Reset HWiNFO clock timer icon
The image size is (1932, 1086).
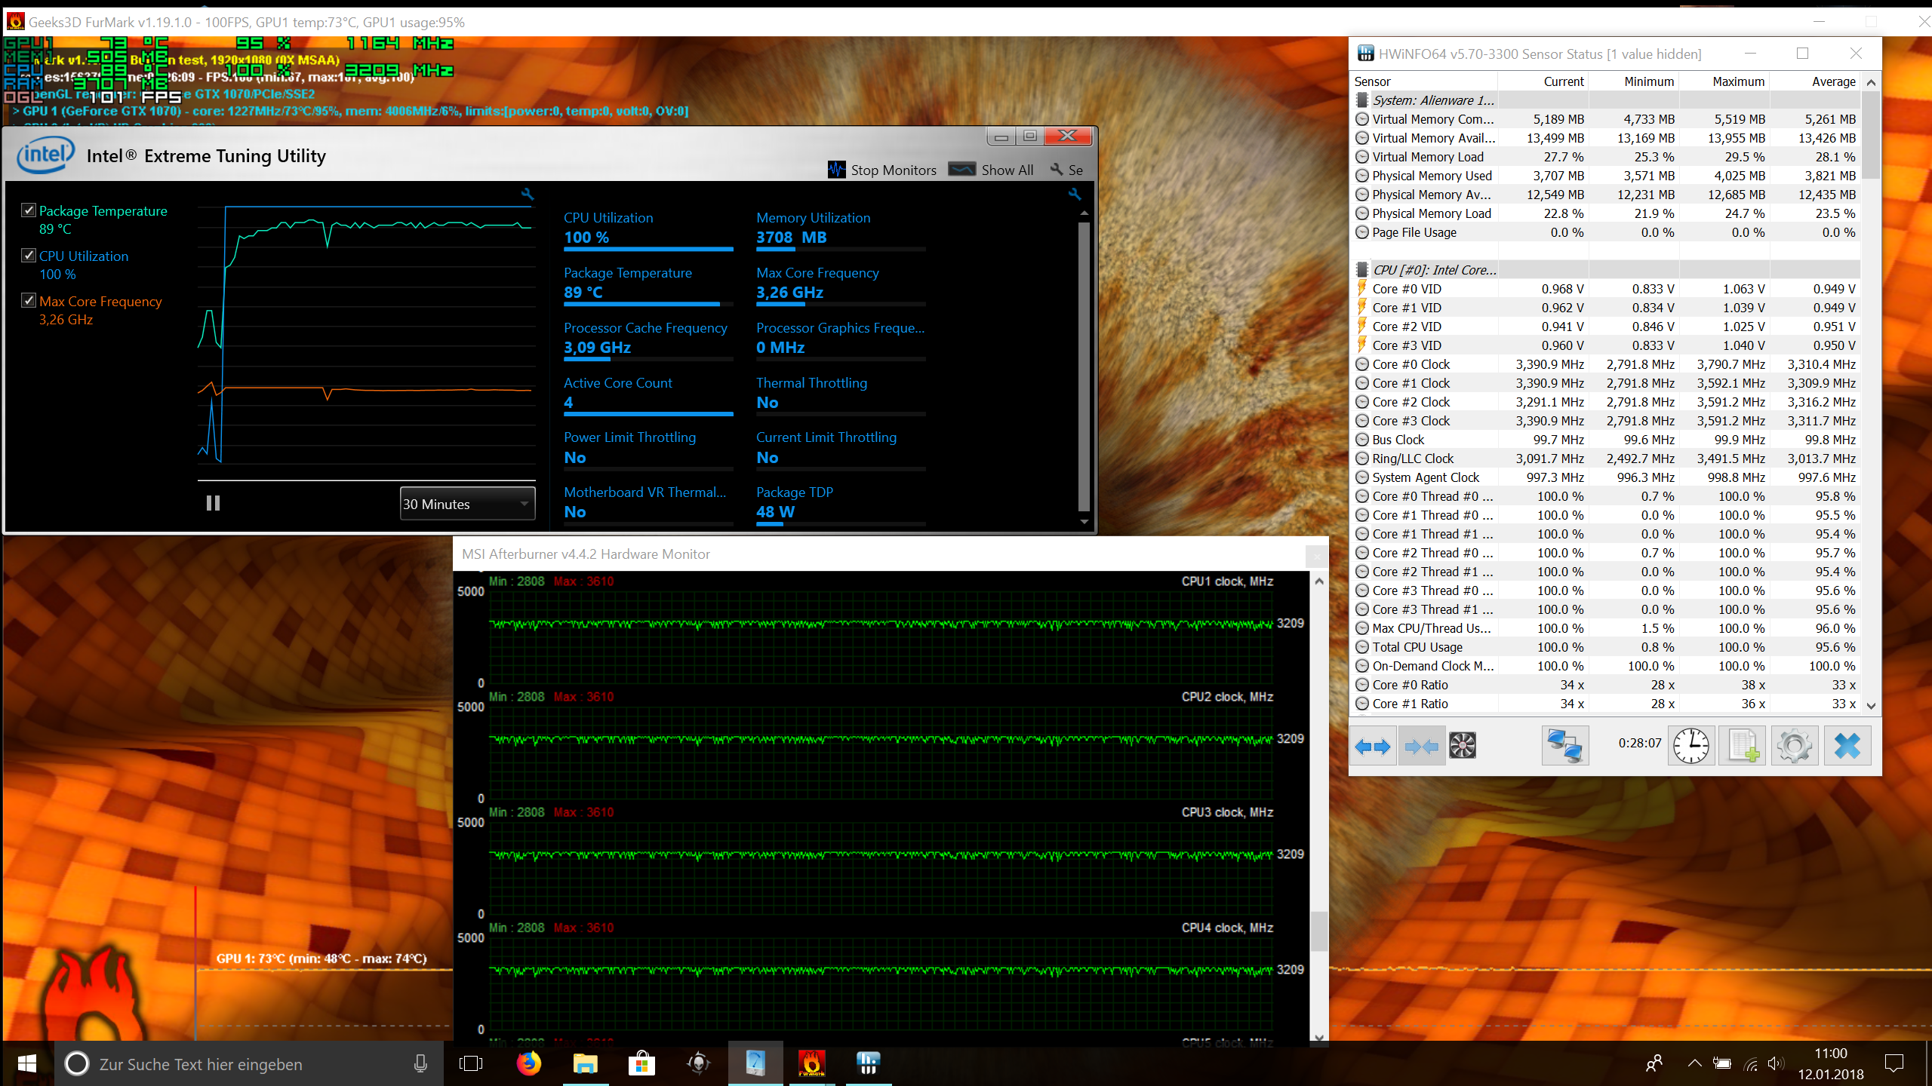(1691, 746)
